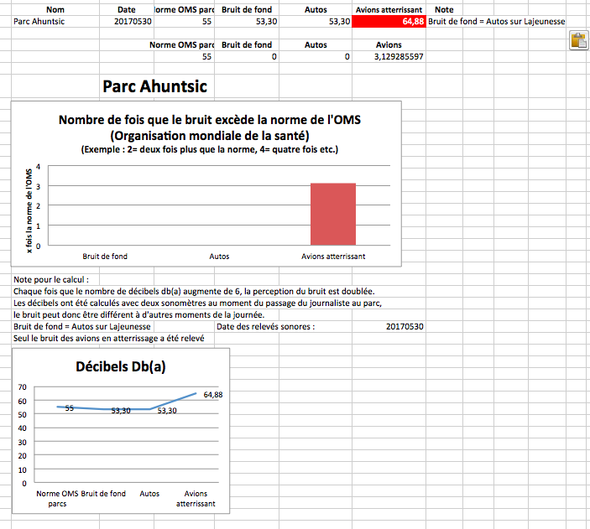Select the 'Note pour le calcul :' cell
The height and width of the screenshot is (529, 590).
click(51, 279)
